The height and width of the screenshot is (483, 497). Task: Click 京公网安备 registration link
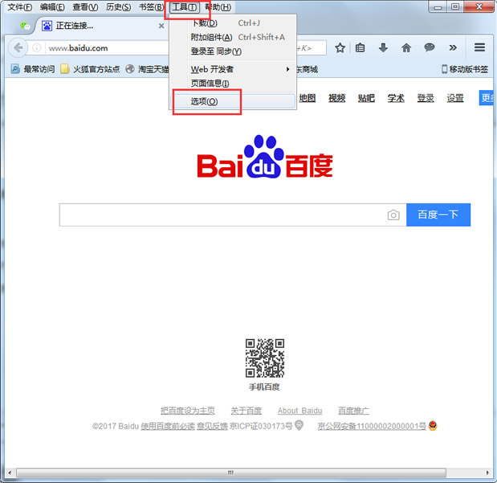(372, 426)
